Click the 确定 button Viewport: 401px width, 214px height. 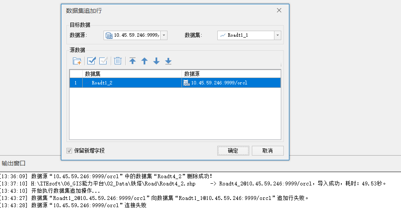click(x=233, y=150)
